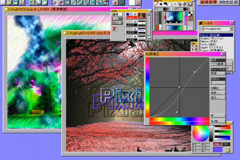Toggle the RGB mode button in color panel
Viewport: 240px width, 160px height.
point(217,144)
